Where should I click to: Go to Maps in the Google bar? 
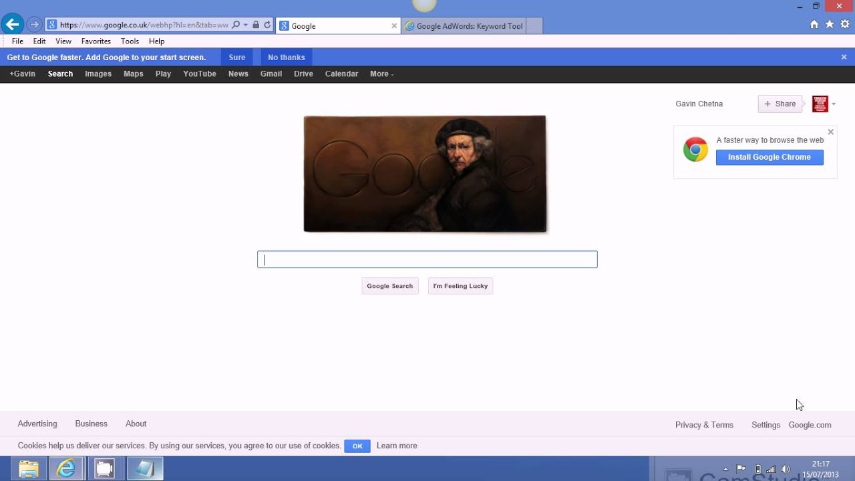(134, 74)
